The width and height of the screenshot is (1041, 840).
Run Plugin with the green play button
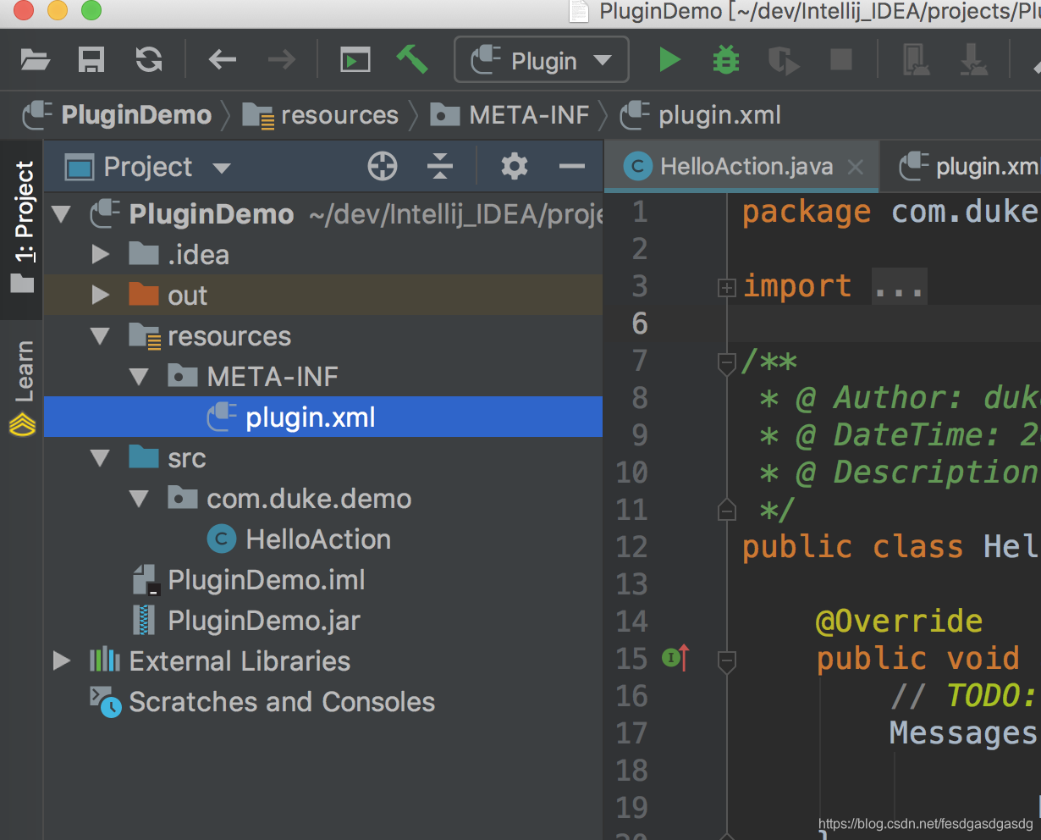point(669,60)
